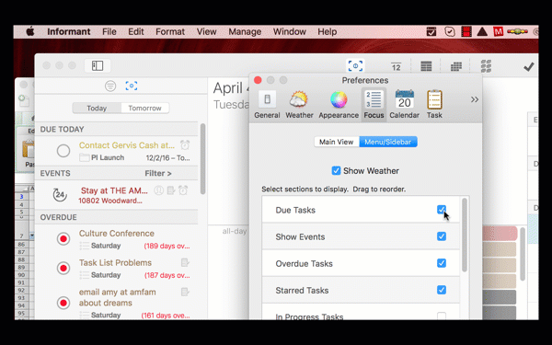The image size is (552, 345).
Task: Click the sections list scrollbar in Preferences
Action: 465,235
